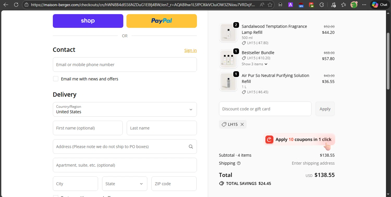Click the Sandalwood Temptation product thumbnail
The height and width of the screenshot is (197, 391).
tap(228, 33)
